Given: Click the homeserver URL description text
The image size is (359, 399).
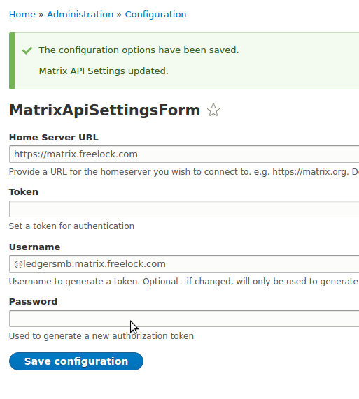Looking at the screenshot, I should 184,172.
